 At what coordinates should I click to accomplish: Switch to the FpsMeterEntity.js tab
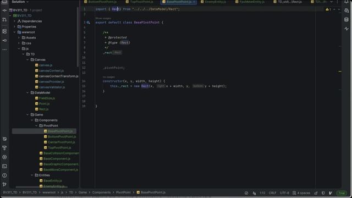pyautogui.click(x=250, y=2)
